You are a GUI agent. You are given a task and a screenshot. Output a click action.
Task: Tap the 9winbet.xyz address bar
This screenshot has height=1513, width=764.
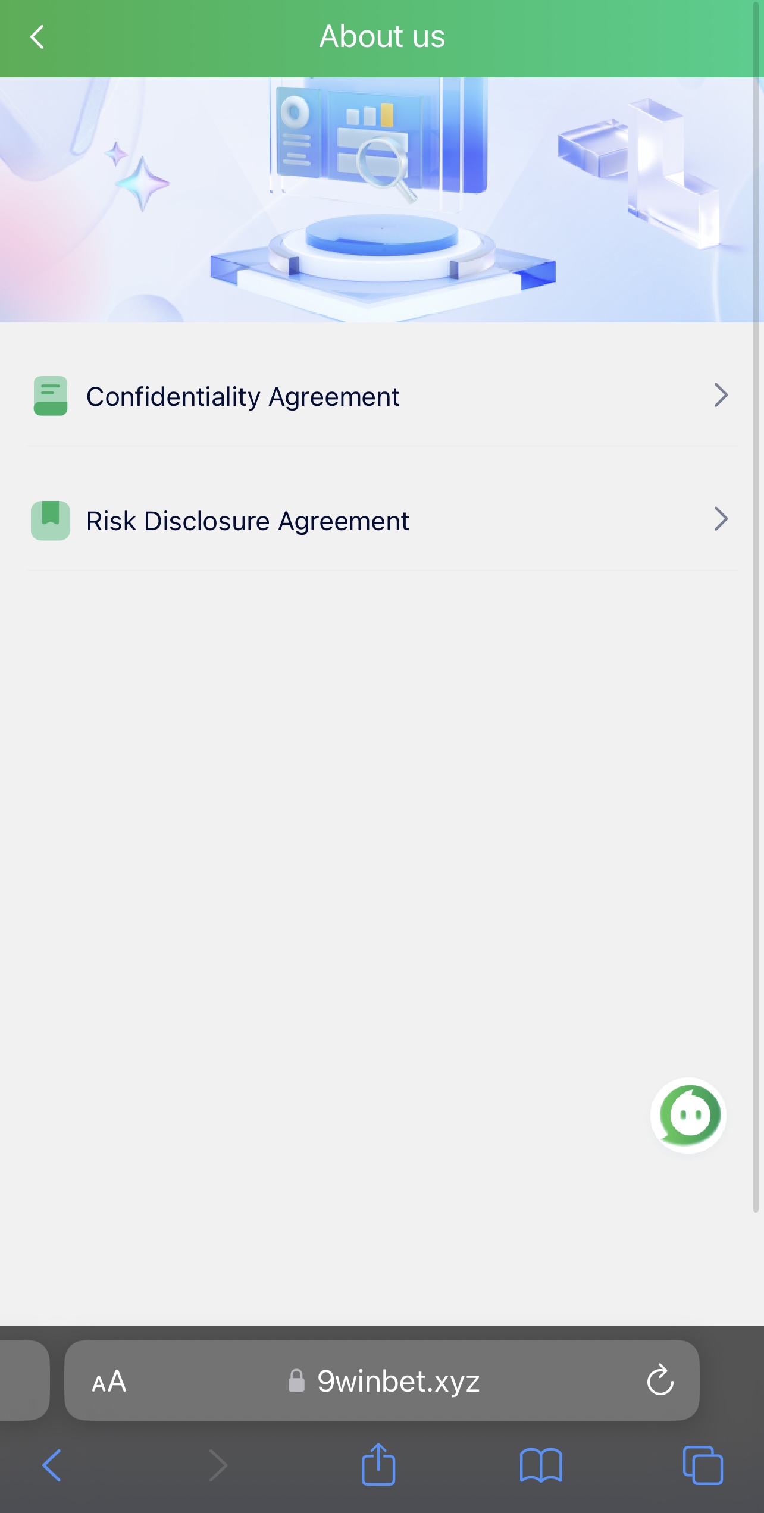tap(399, 1381)
